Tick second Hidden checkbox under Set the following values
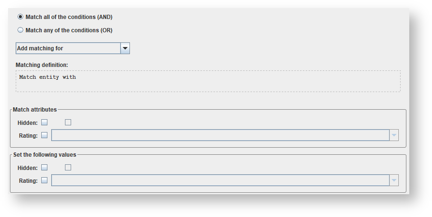This screenshot has width=432, height=217. [68, 168]
